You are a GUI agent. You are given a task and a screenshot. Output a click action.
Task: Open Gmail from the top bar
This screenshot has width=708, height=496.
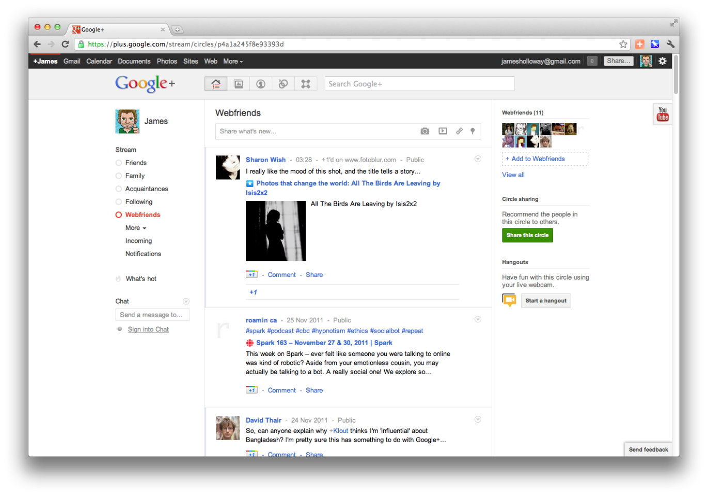click(x=72, y=61)
